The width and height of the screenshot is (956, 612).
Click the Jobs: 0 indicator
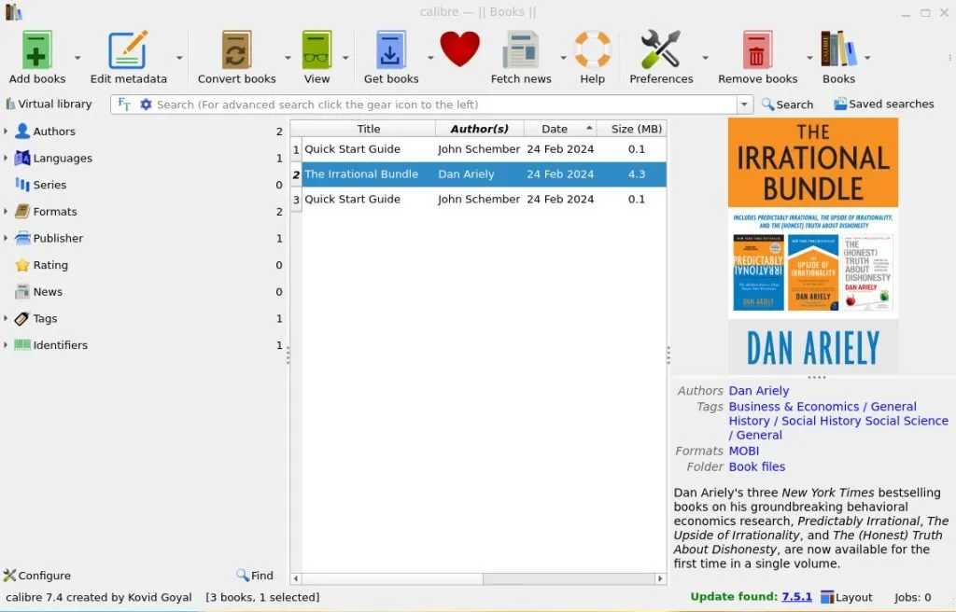coord(913,597)
